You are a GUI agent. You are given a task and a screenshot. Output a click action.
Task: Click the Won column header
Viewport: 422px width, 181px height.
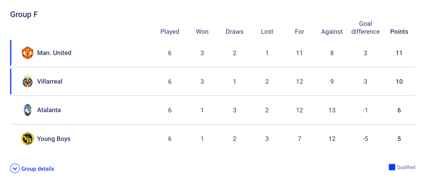coord(202,32)
